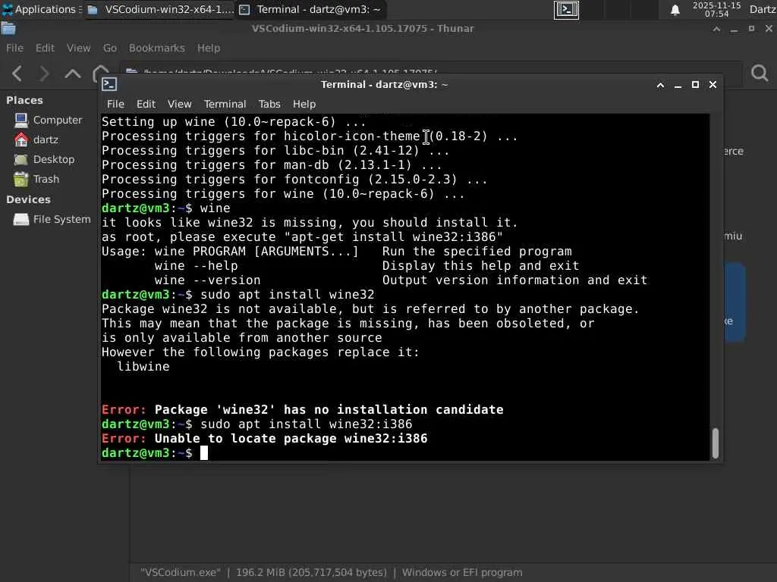The width and height of the screenshot is (777, 582).
Task: Maximize the terminal window
Action: [695, 85]
